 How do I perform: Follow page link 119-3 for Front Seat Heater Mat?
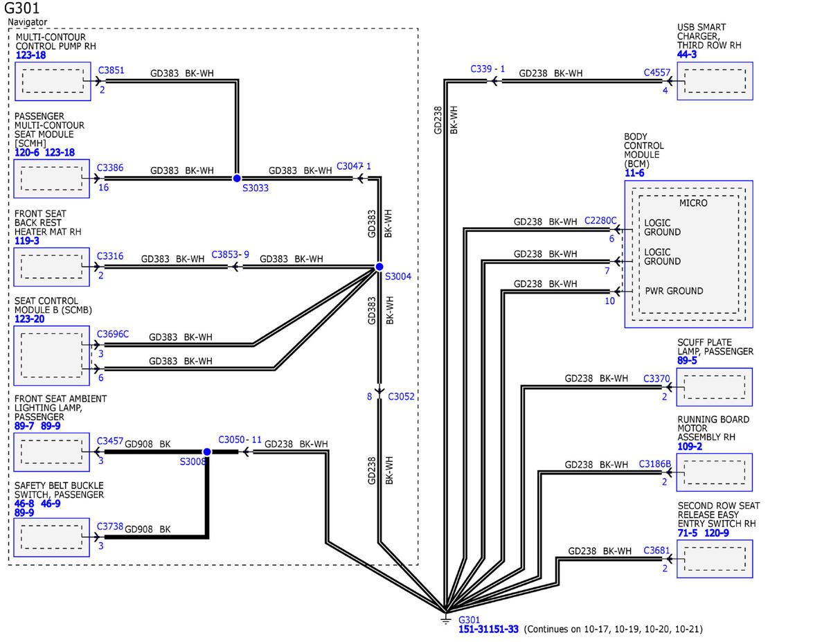point(28,241)
